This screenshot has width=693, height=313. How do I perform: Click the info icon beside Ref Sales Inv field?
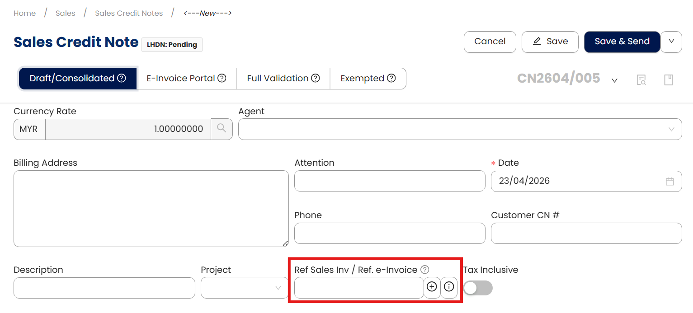449,287
